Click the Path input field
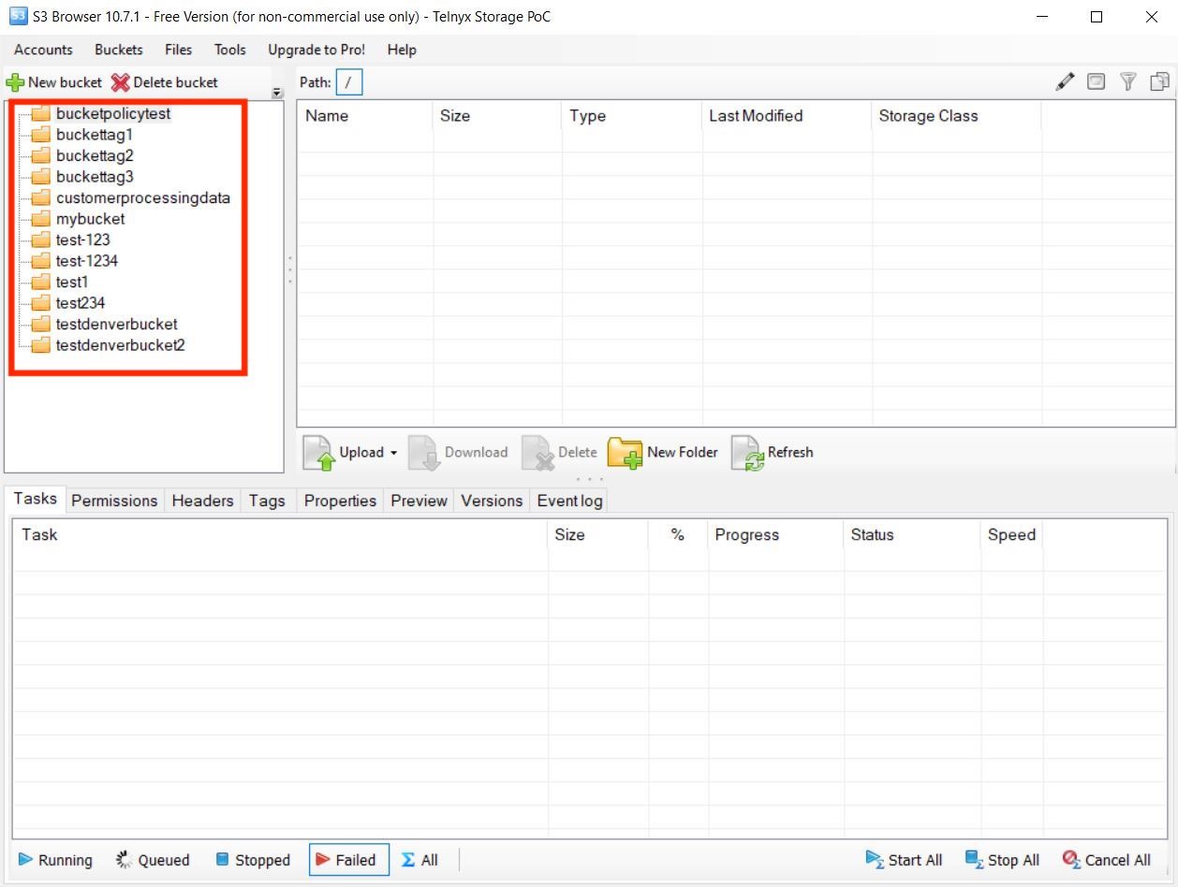The image size is (1178, 887). tap(349, 82)
